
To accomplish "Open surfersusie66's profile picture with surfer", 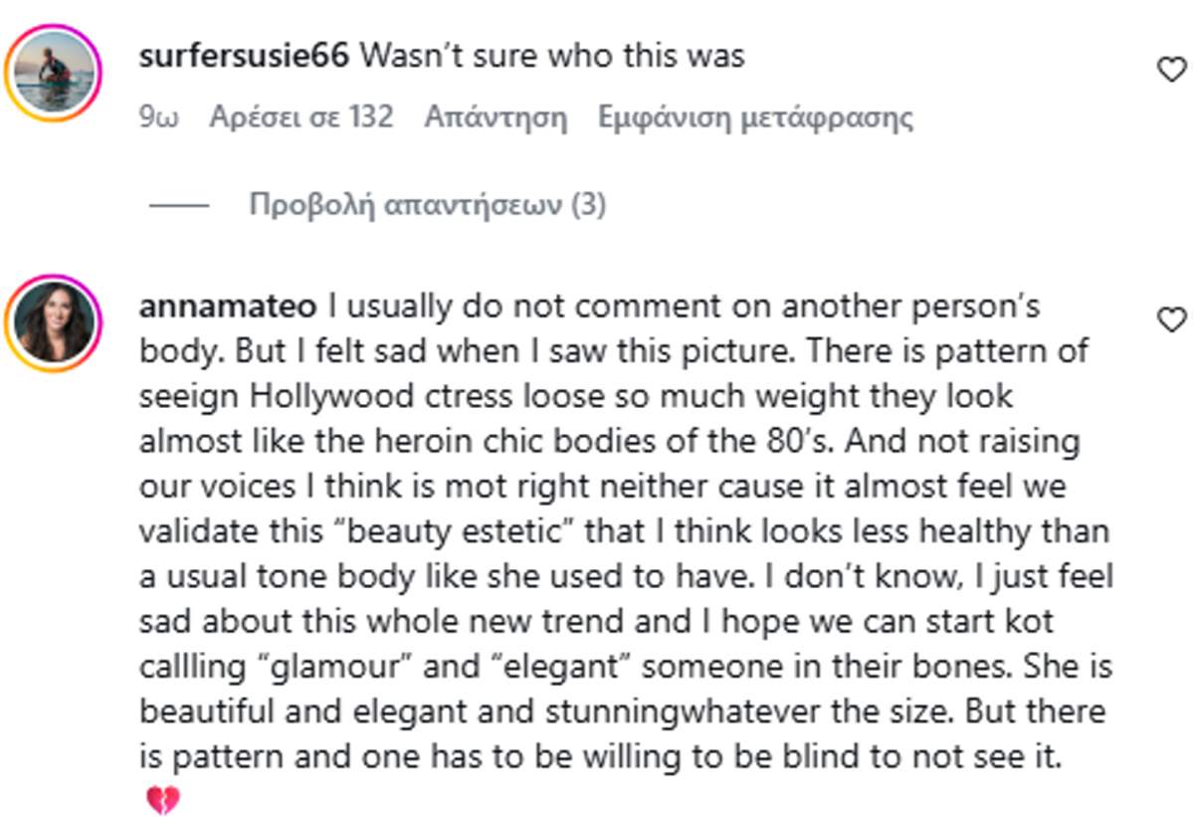I will click(55, 74).
